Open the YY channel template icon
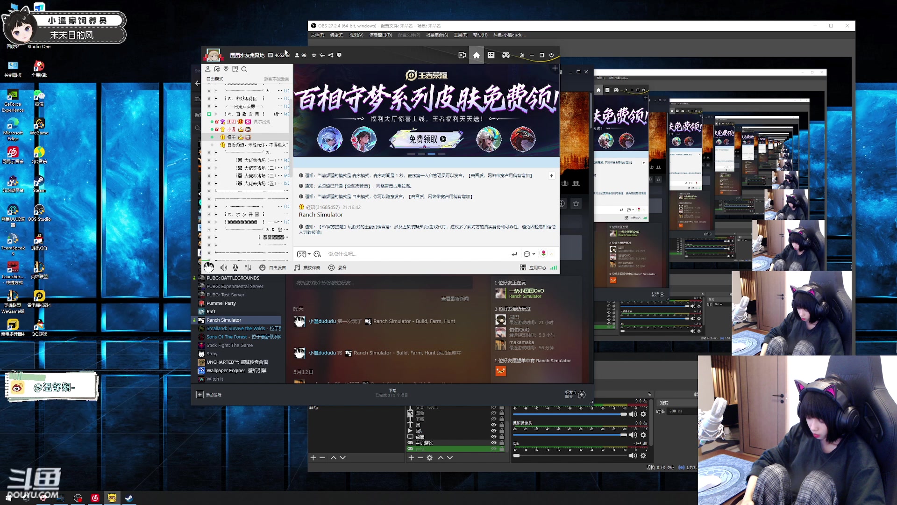The width and height of the screenshot is (897, 505). click(x=491, y=55)
